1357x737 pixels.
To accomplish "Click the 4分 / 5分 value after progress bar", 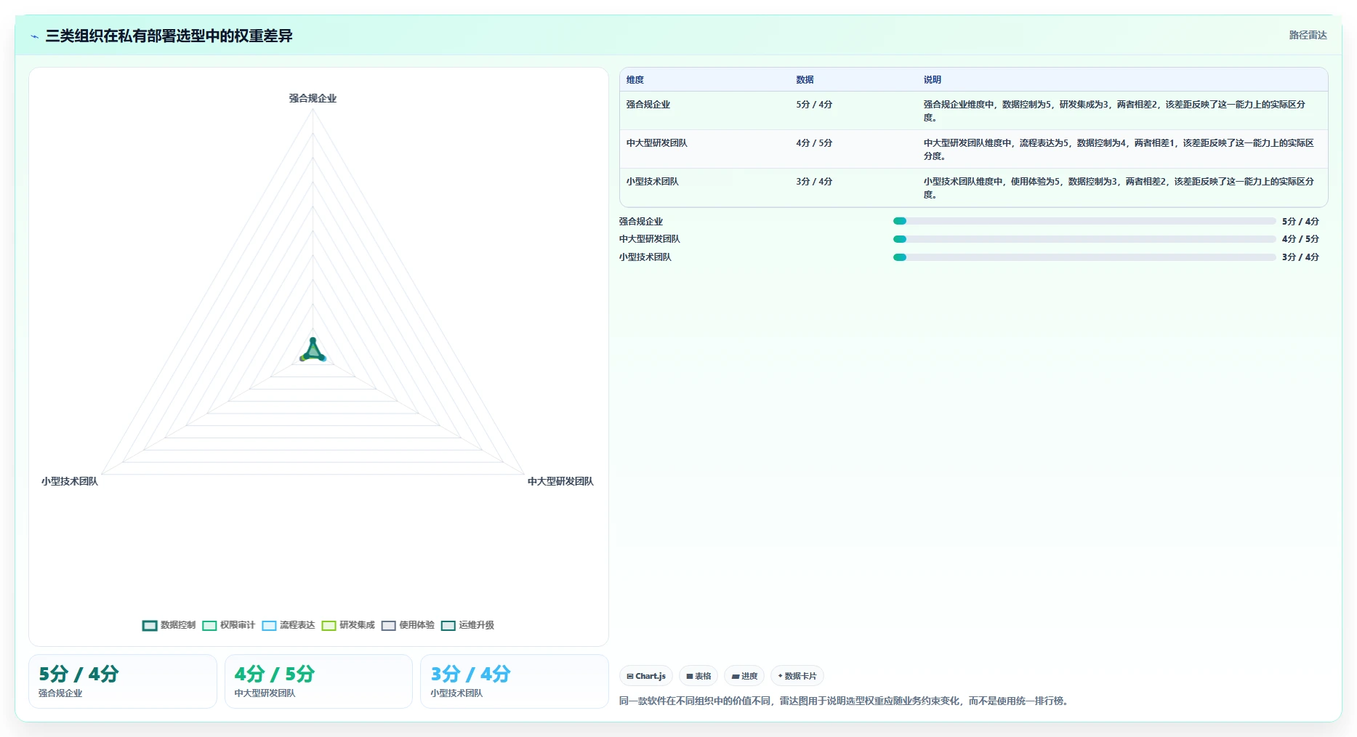I will click(x=1300, y=239).
